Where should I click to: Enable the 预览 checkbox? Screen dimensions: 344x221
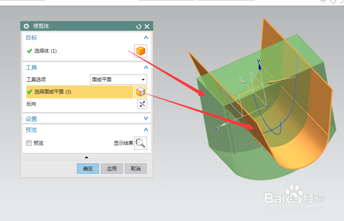(x=29, y=143)
